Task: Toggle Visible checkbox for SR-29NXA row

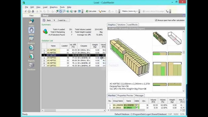Action: 137,108
